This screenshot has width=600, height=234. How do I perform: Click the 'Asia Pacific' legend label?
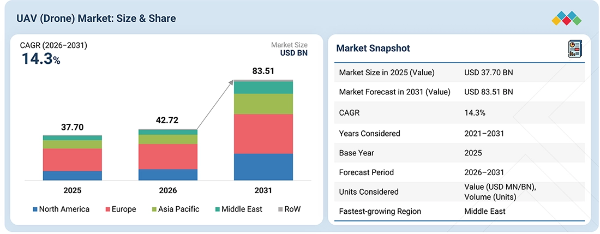[179, 209]
